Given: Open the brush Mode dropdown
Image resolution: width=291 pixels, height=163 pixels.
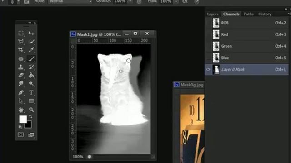Looking at the screenshot, I should point(70,1).
